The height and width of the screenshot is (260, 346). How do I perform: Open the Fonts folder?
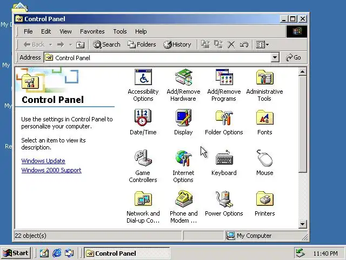tap(264, 122)
